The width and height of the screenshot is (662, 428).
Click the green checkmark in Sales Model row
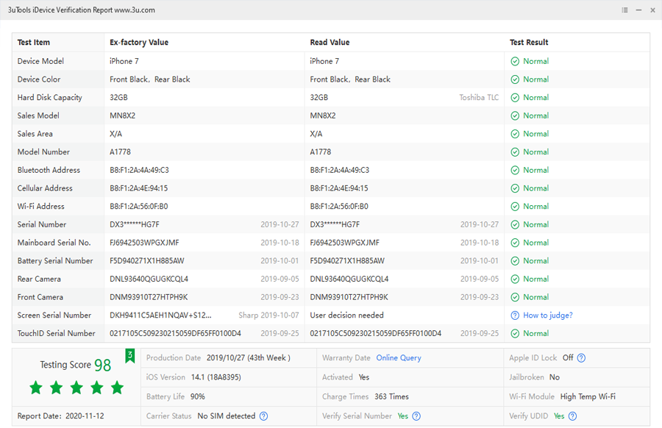tap(515, 115)
